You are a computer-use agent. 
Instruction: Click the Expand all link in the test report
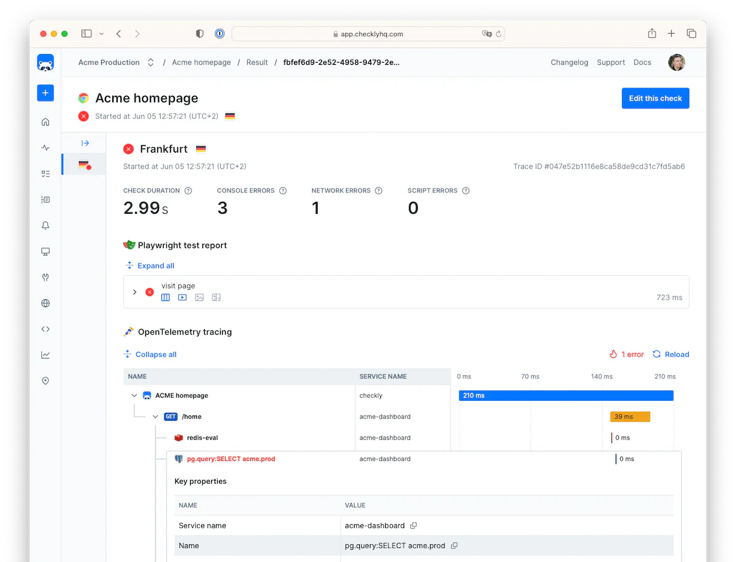pyautogui.click(x=155, y=266)
